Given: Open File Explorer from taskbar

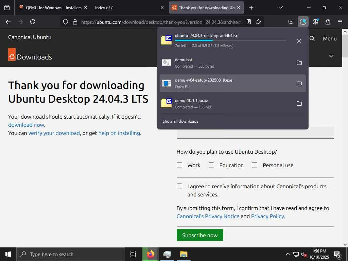Looking at the screenshot, I should (184, 254).
